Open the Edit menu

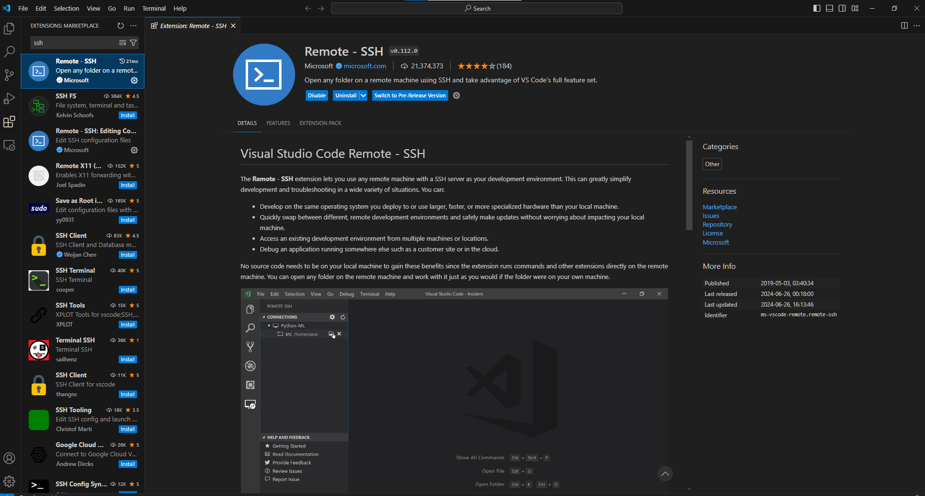(41, 8)
